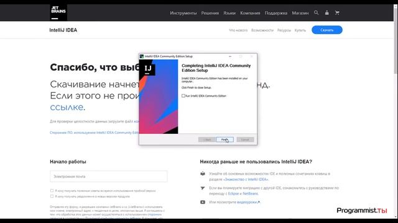
Task: Click the video play icon beside видеоуроки row
Action: (x=203, y=203)
